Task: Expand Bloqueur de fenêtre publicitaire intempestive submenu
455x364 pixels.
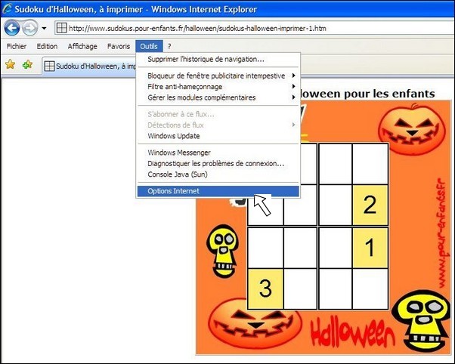Action: (x=218, y=76)
